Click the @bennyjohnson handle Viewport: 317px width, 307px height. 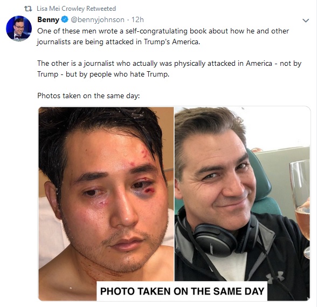(x=98, y=19)
